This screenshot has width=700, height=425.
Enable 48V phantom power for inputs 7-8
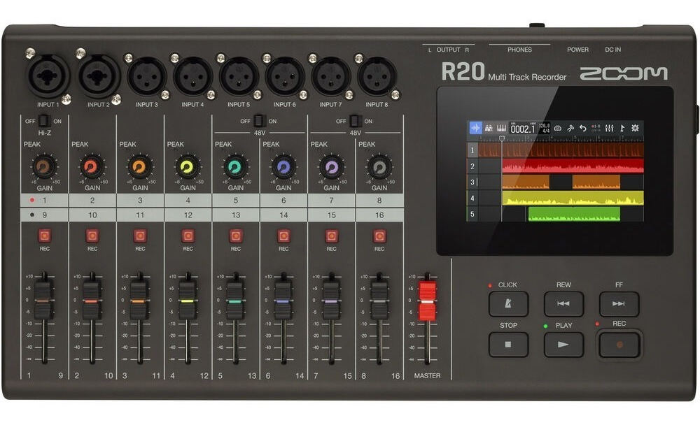tap(356, 120)
